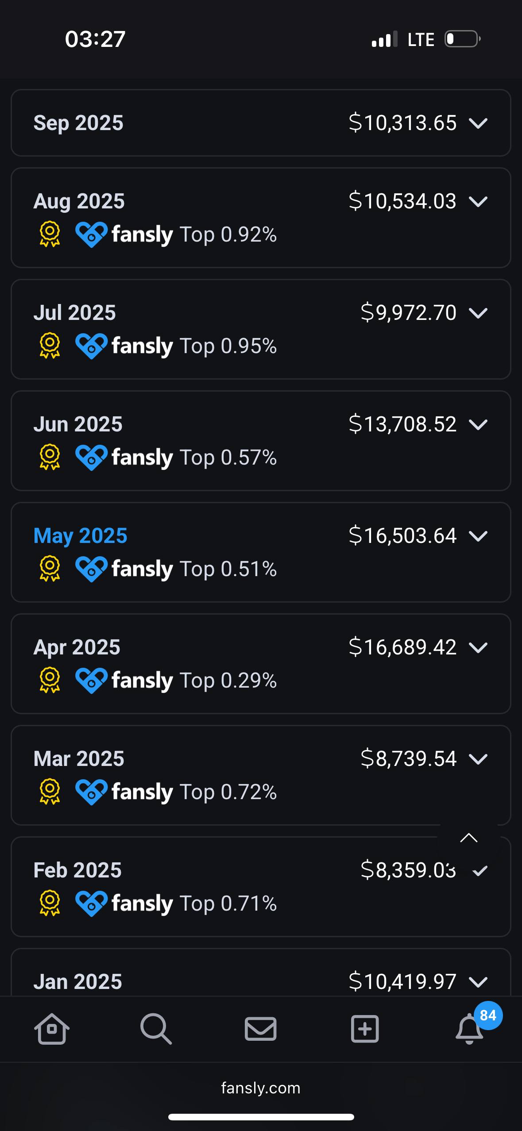The image size is (522, 1131).
Task: Open the messages envelope icon
Action: coord(261,1029)
